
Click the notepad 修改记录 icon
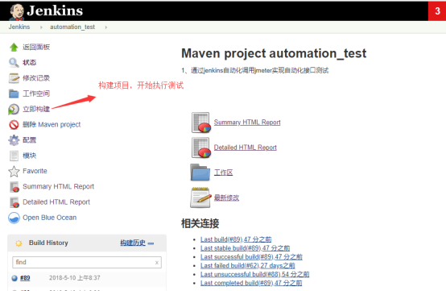14,78
